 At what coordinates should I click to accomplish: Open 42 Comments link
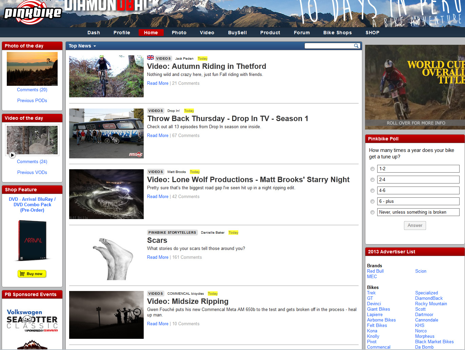click(186, 197)
